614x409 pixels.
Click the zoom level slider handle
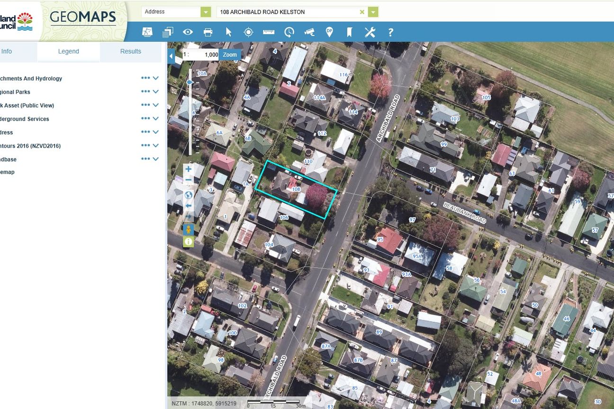pyautogui.click(x=190, y=82)
